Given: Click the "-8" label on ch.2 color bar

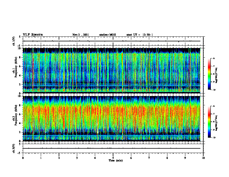Looking at the screenshot, I should click(x=214, y=122).
